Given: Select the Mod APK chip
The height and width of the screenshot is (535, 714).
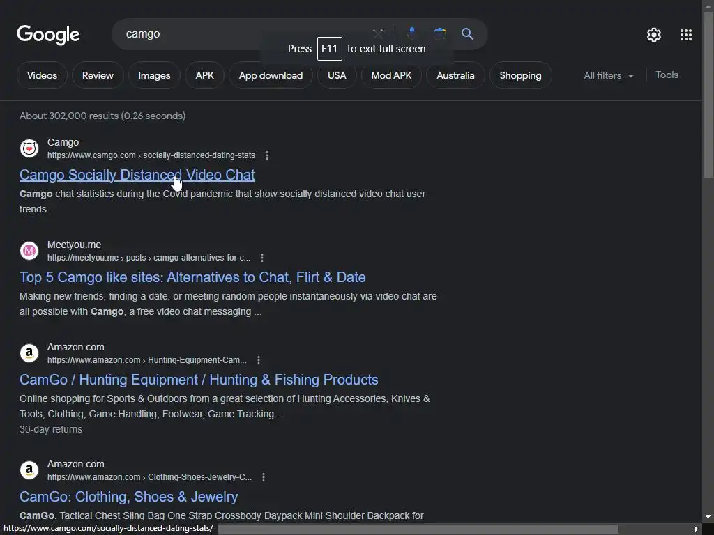Looking at the screenshot, I should (x=391, y=75).
